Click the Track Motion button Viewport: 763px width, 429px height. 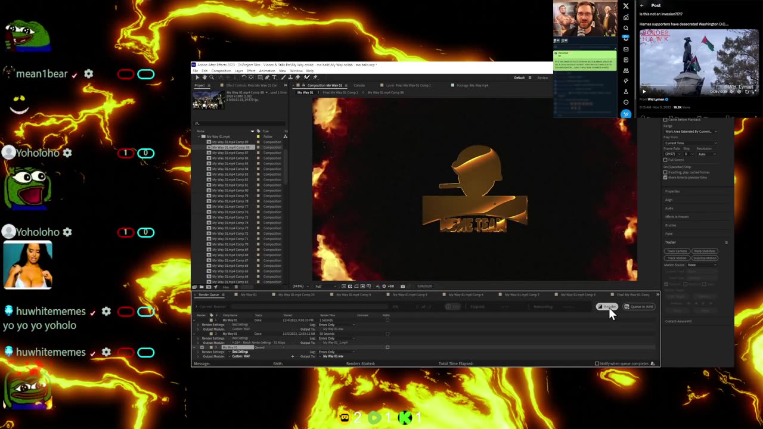677,258
